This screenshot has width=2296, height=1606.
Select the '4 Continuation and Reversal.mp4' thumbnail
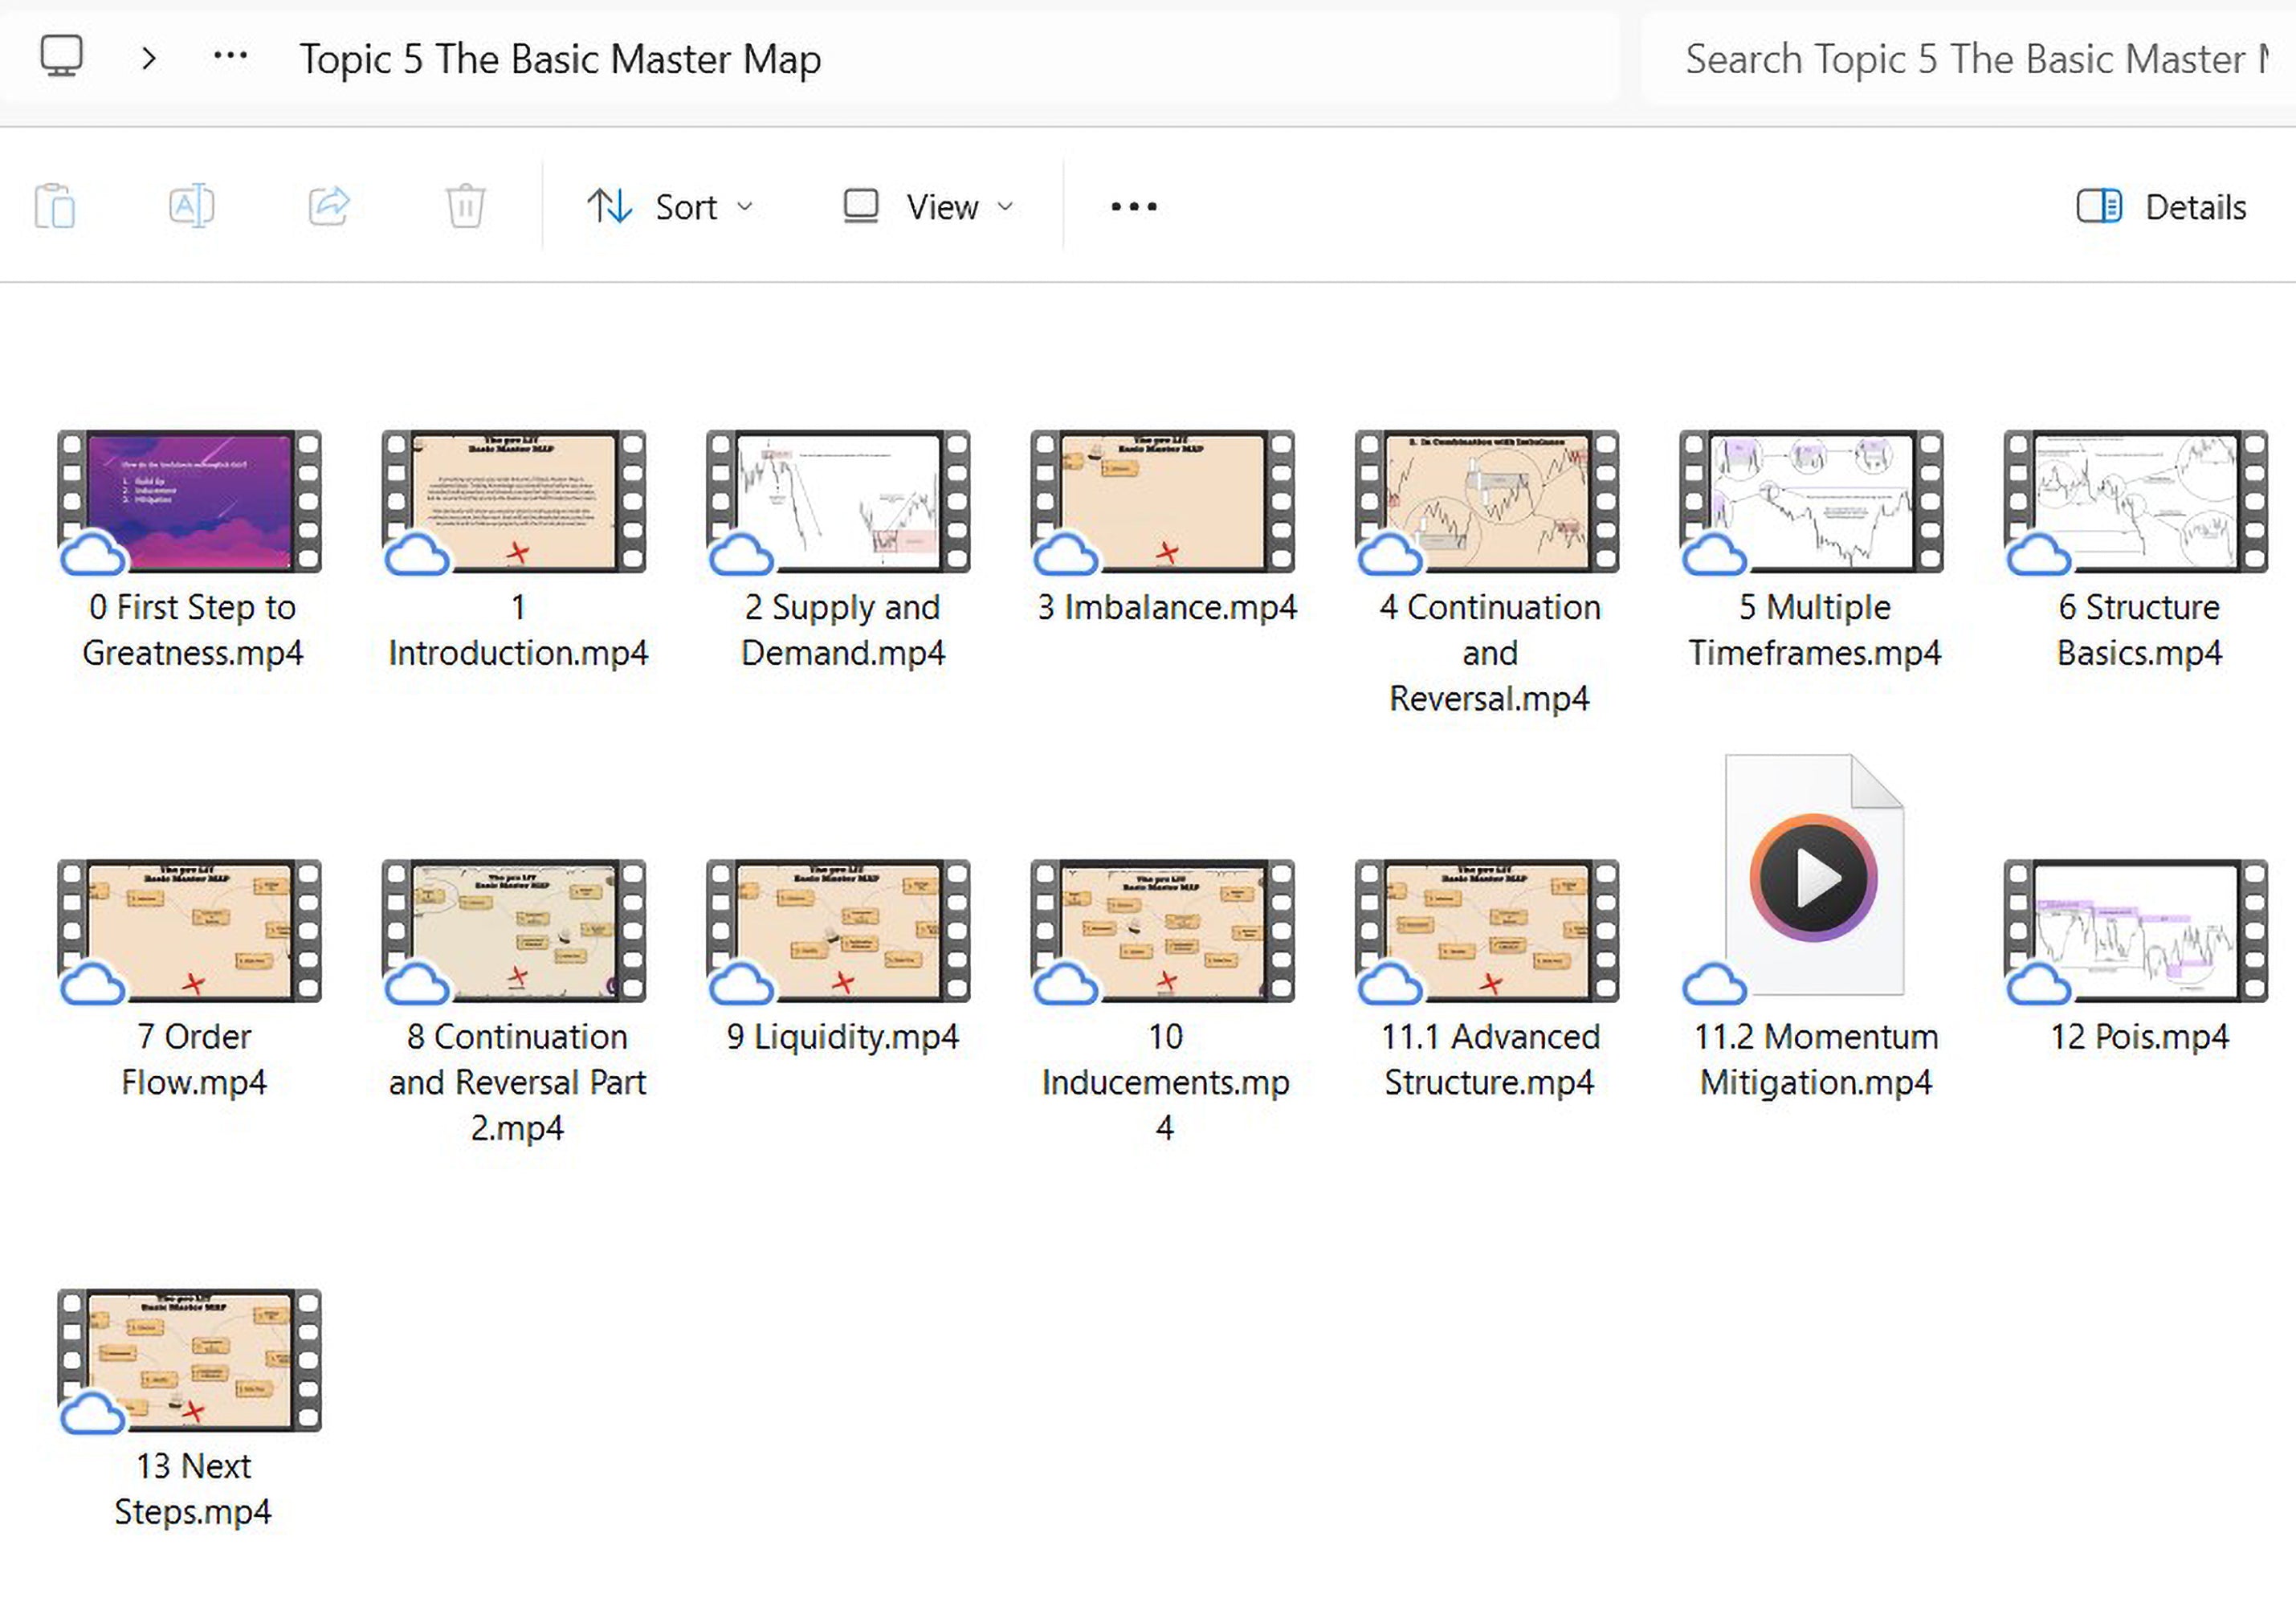(x=1487, y=501)
